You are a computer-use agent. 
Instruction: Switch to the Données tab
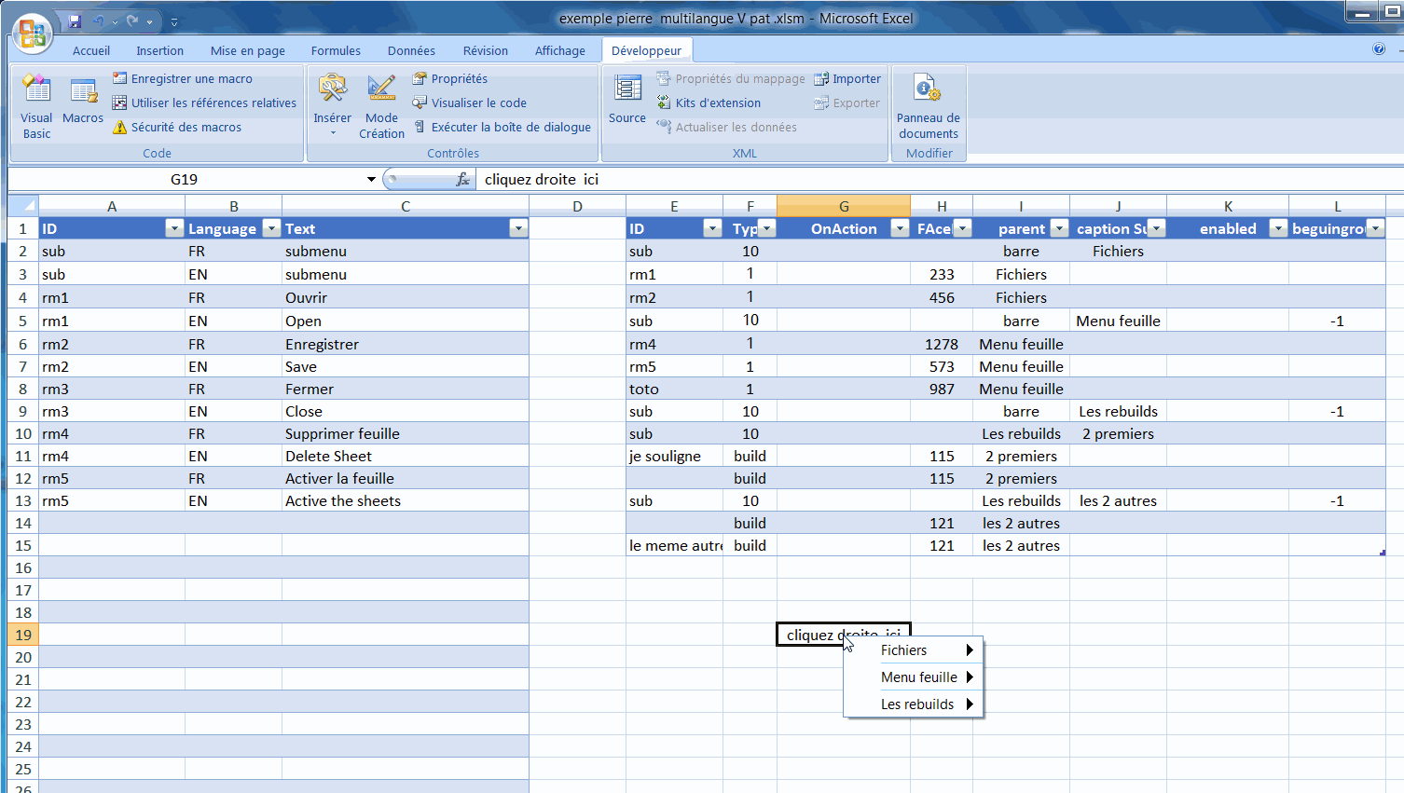pyautogui.click(x=411, y=50)
